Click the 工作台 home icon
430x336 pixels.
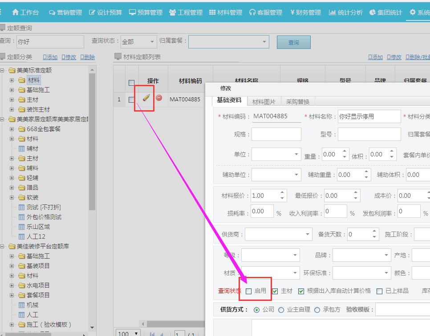coord(15,12)
